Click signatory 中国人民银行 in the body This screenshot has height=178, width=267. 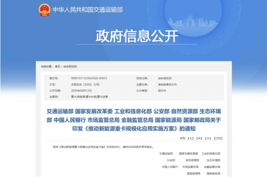pyautogui.click(x=170, y=167)
